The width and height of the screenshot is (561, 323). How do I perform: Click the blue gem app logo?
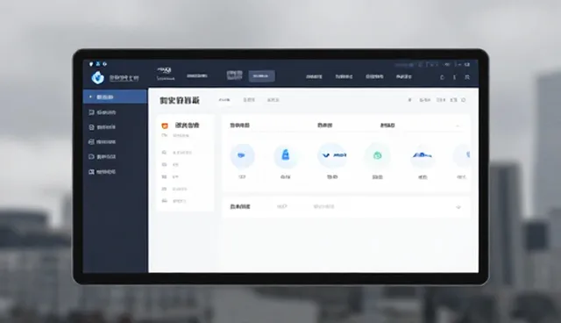tap(97, 77)
